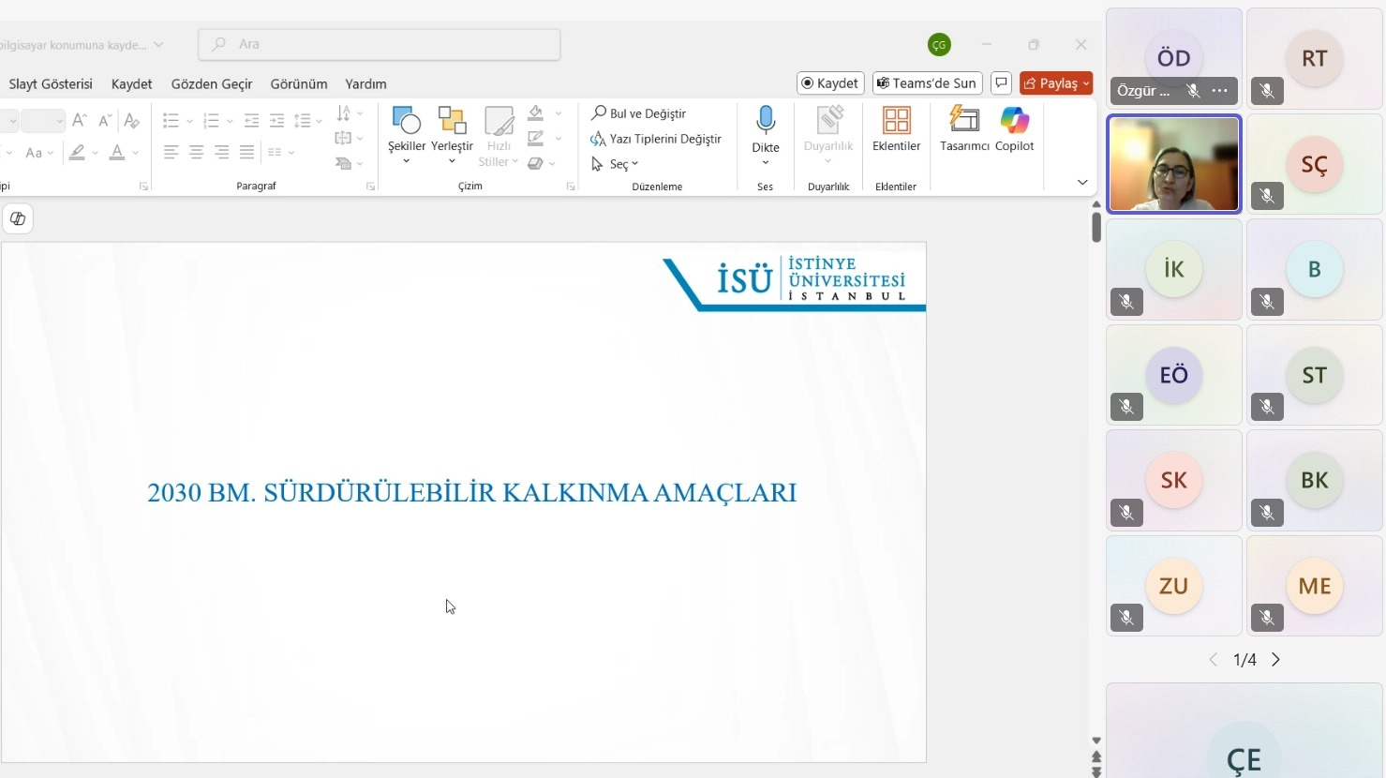Click Bul ve Değiştir search tool
This screenshot has height=778, width=1386.
tap(639, 113)
